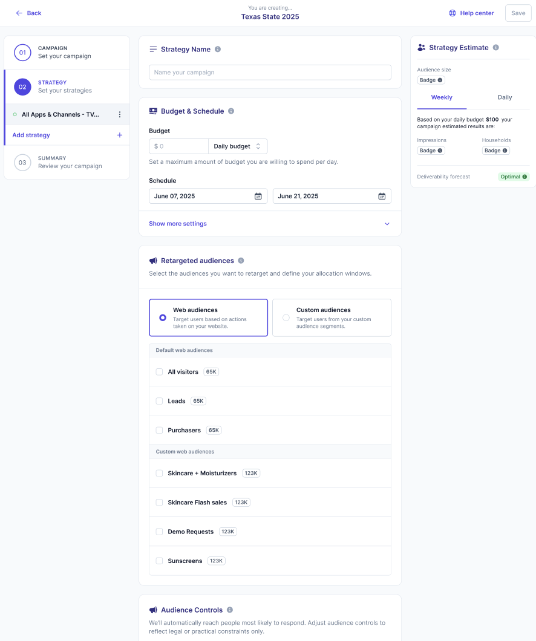Enable the Skincare Flash sales checkbox

(159, 503)
